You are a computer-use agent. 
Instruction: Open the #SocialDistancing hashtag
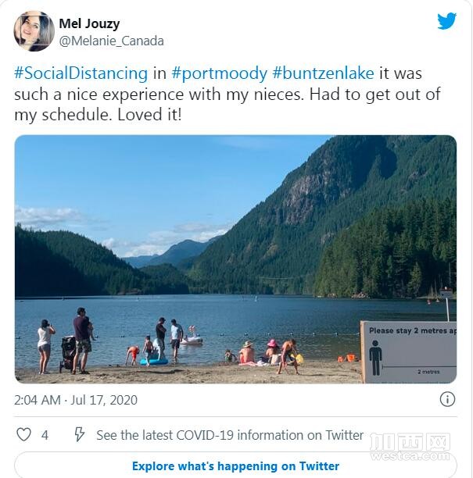(x=81, y=73)
